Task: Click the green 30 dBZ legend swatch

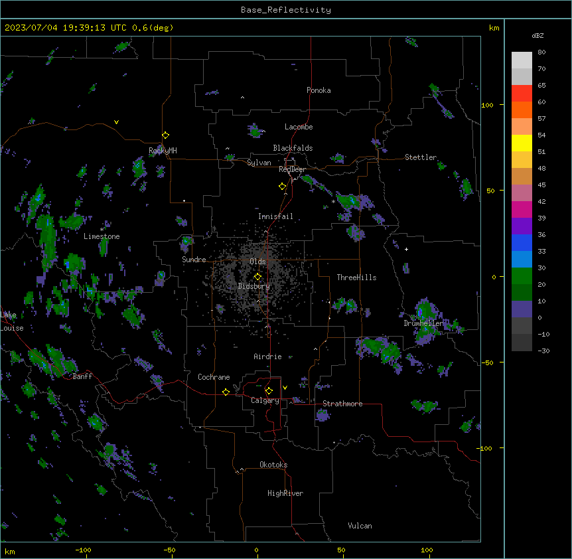Action: [522, 276]
